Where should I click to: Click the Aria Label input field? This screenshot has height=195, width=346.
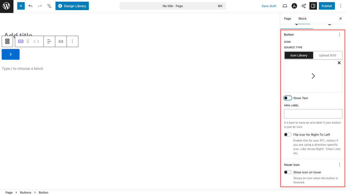[x=313, y=114]
